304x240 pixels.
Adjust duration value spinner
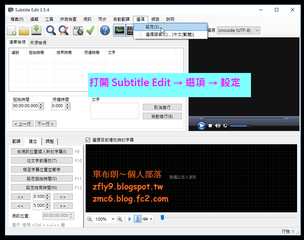point(68,106)
